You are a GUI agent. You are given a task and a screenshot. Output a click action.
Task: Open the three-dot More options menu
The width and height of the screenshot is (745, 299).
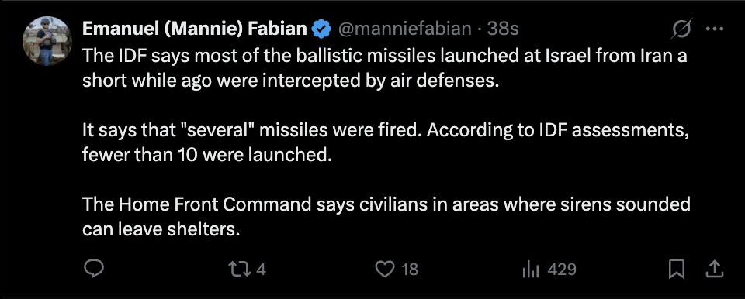pos(714,29)
